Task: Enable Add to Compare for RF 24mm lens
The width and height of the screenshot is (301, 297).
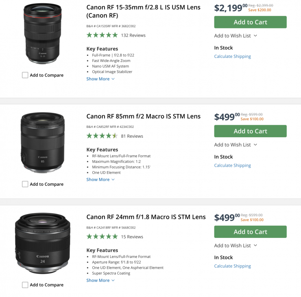Action: click(x=25, y=285)
